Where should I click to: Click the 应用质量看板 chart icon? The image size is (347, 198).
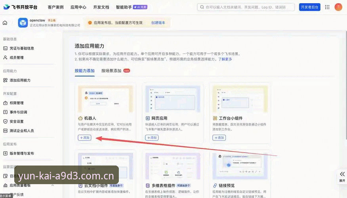click(x=5, y=185)
